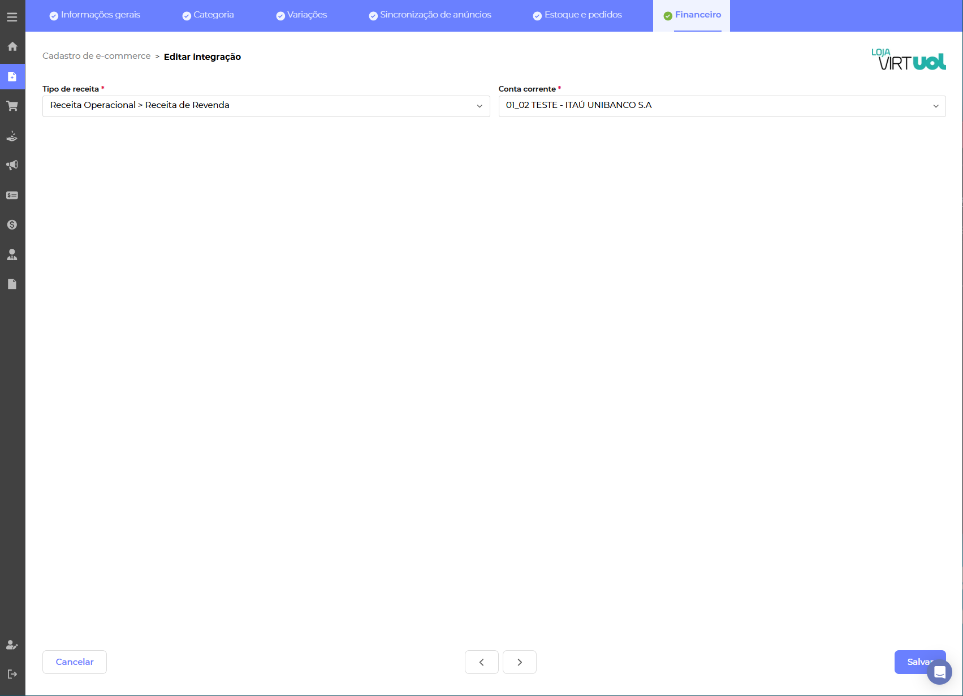This screenshot has height=696, width=963.
Task: Expand the Conta corrente dropdown
Action: pyautogui.click(x=722, y=106)
